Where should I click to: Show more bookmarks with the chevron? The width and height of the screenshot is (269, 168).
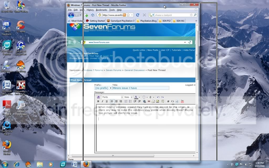(196, 21)
